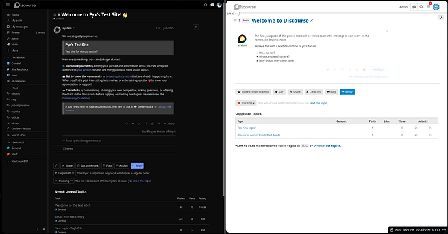Click the bookmark icon before the dark topic title
The height and width of the screenshot is (234, 448).
55,14
